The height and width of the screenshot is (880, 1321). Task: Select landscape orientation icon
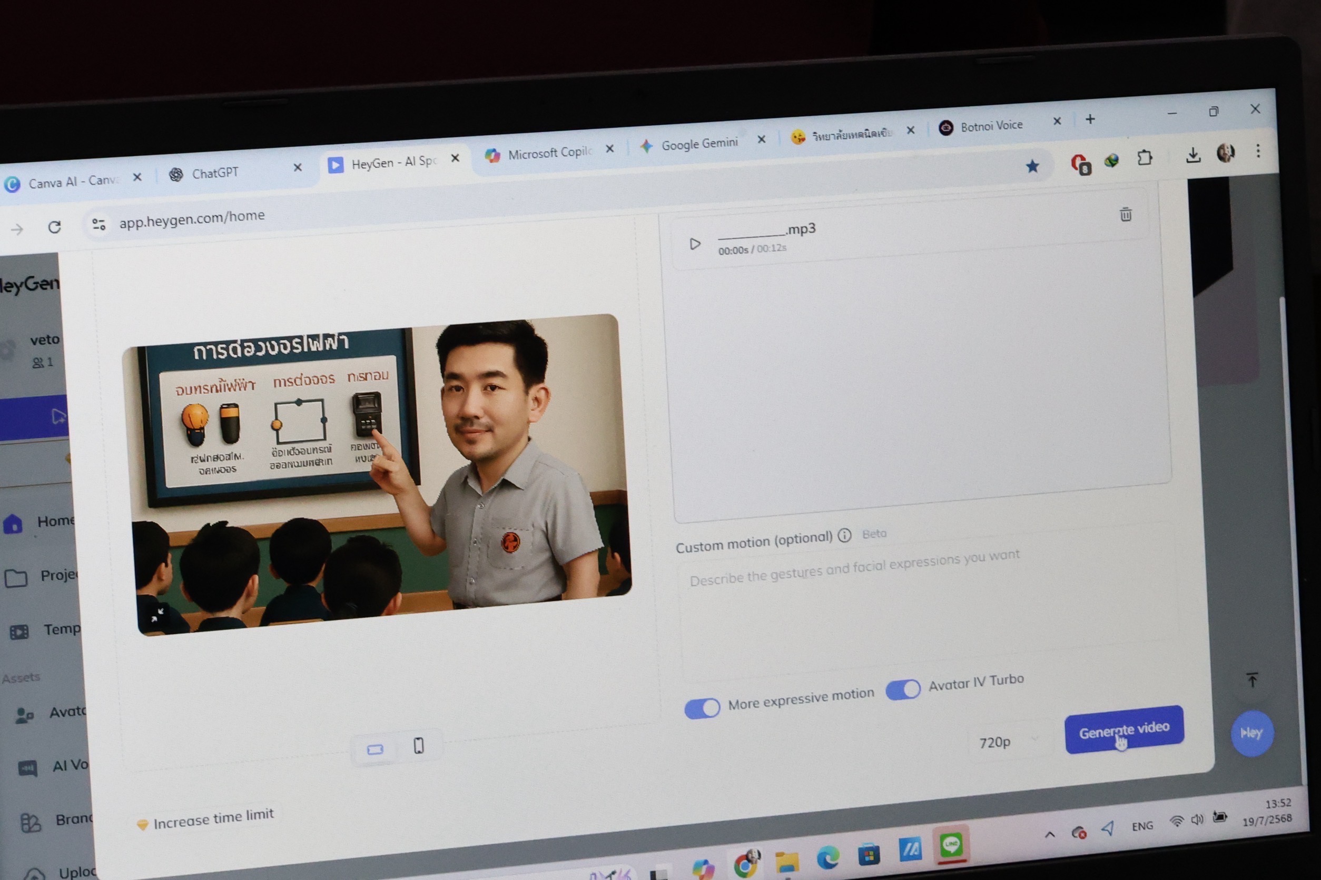tap(374, 749)
